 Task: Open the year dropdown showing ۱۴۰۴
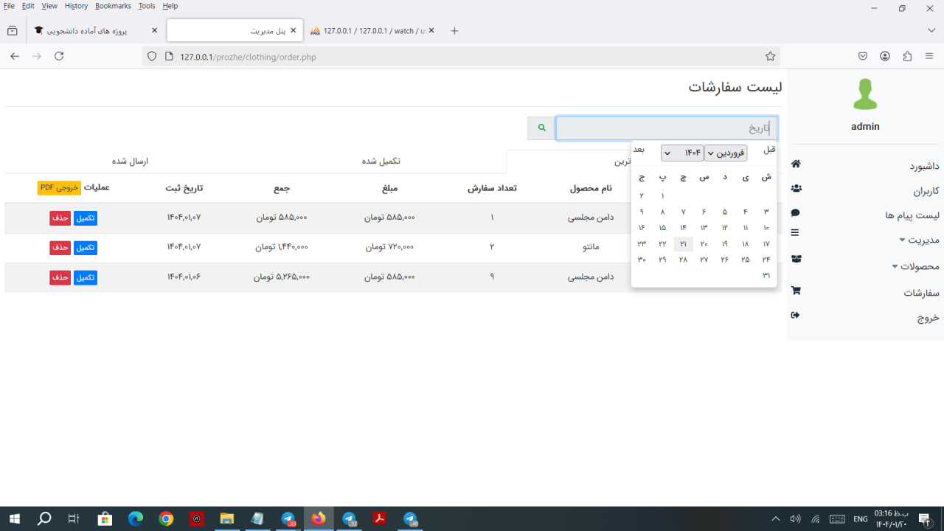click(x=681, y=153)
